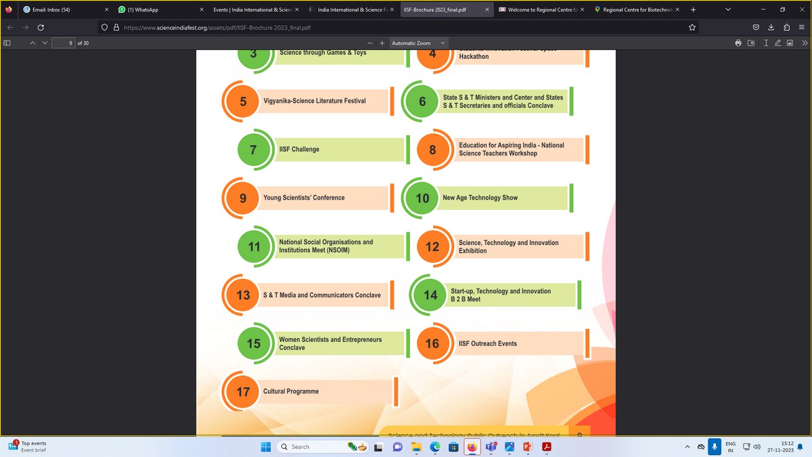Open the notification bell

tap(801, 447)
